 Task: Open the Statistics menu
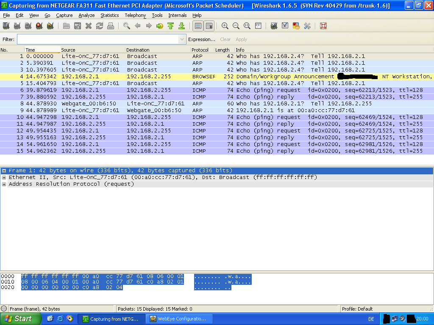click(110, 15)
